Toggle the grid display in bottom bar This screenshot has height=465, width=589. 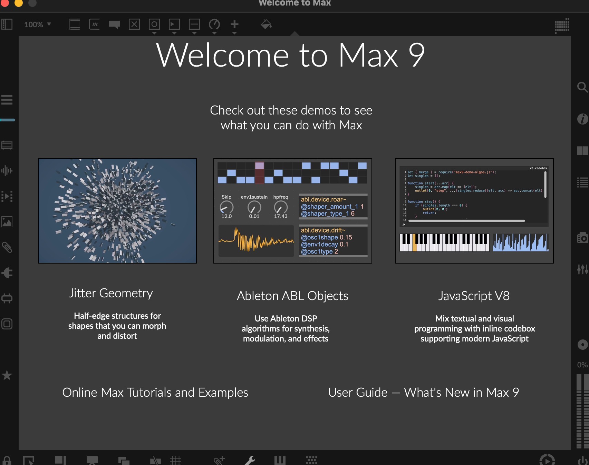point(176,461)
